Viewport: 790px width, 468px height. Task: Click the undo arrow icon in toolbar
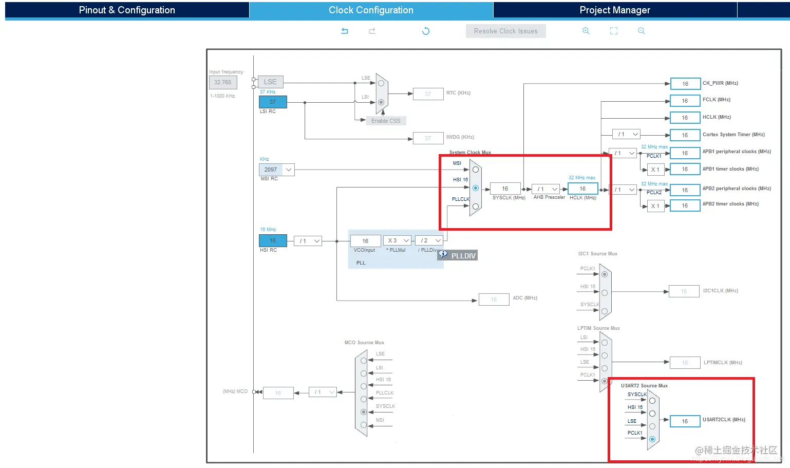coord(345,31)
